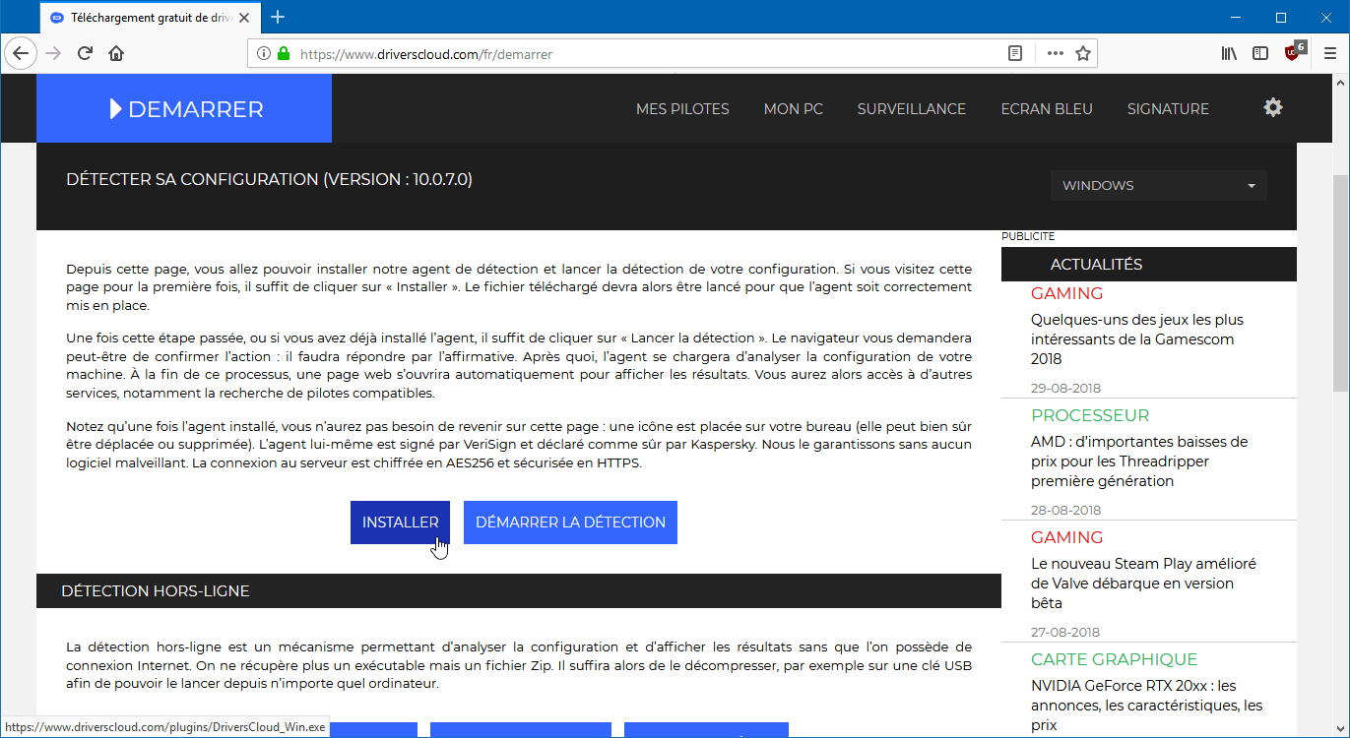Image resolution: width=1350 pixels, height=738 pixels.
Task: Read the new Steam Play article
Action: click(1143, 584)
